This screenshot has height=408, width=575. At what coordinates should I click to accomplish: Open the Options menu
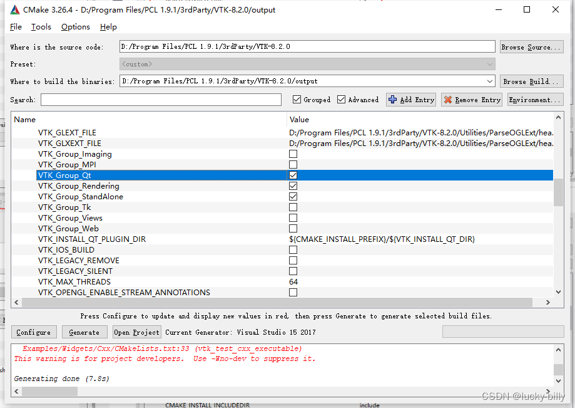click(x=76, y=27)
